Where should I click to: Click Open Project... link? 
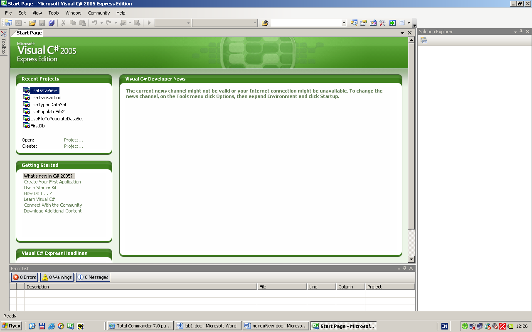pyautogui.click(x=74, y=140)
